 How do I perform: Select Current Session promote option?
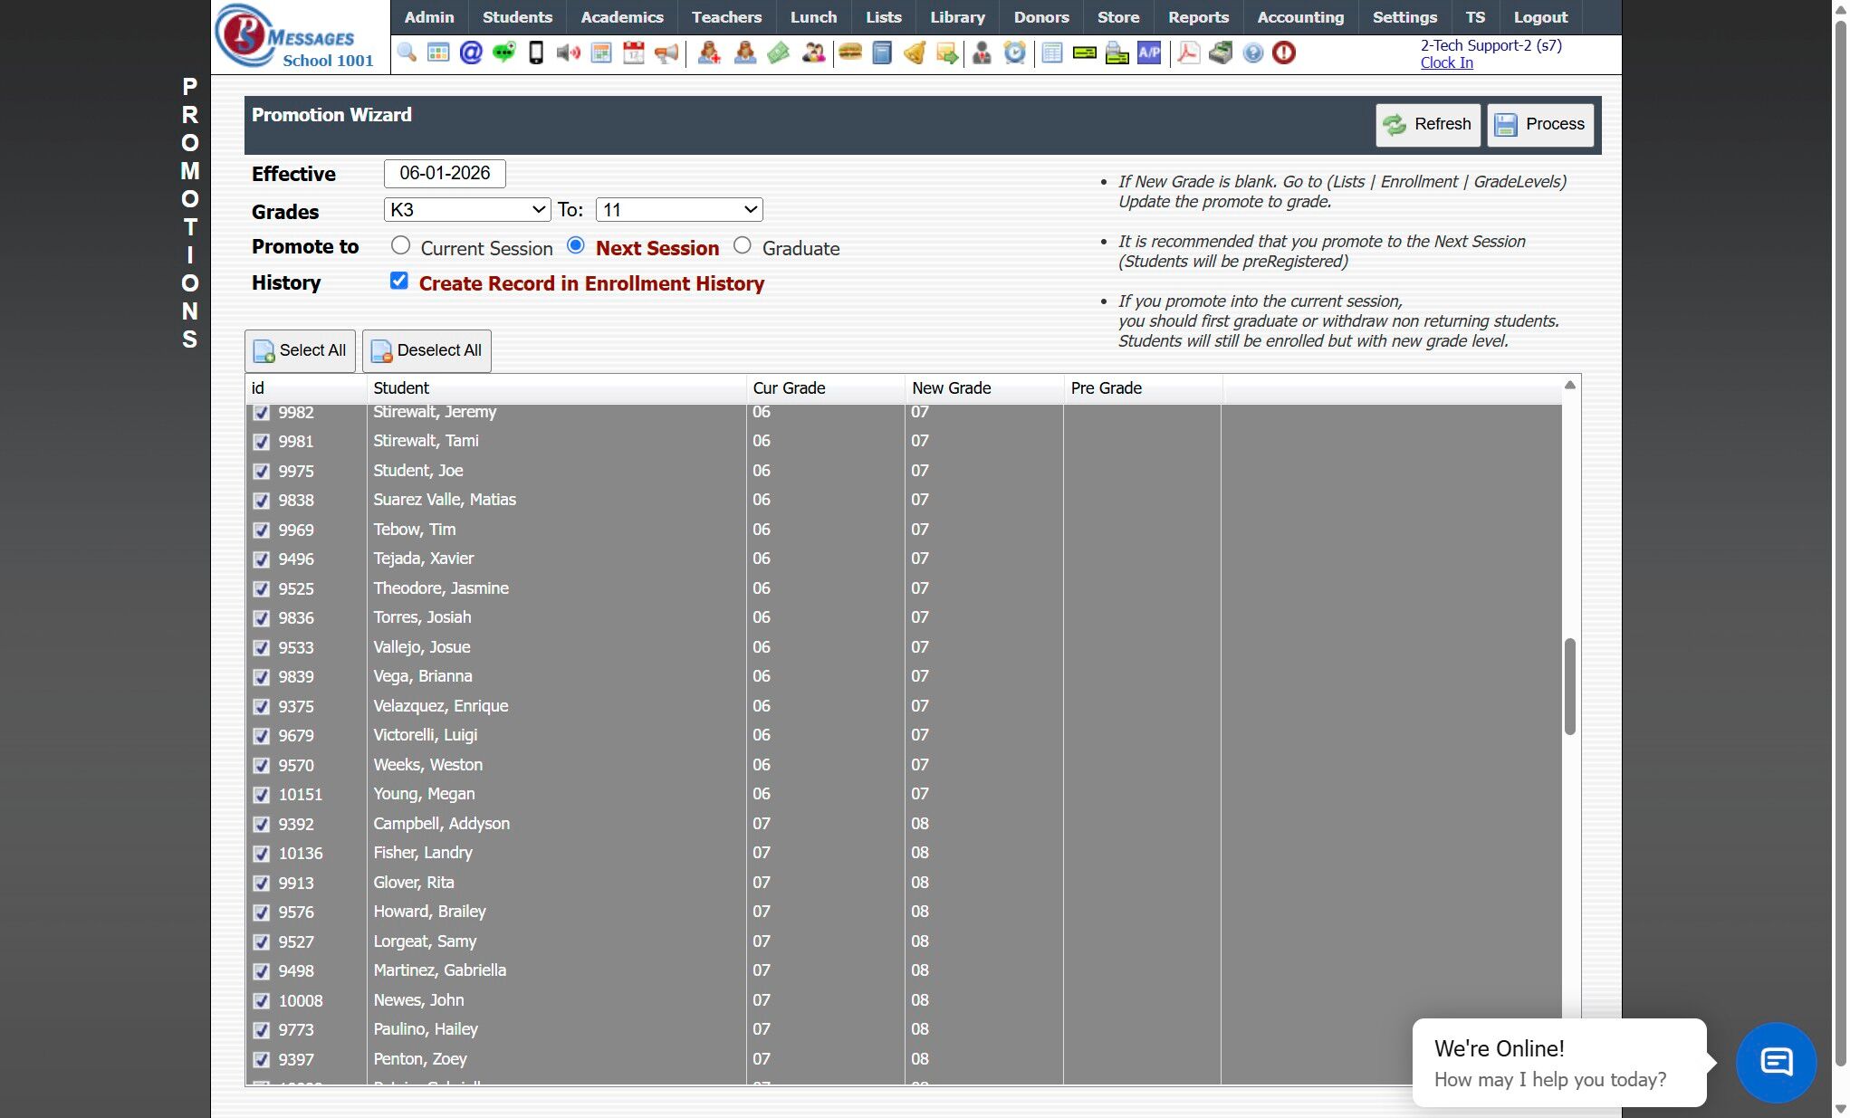click(400, 245)
